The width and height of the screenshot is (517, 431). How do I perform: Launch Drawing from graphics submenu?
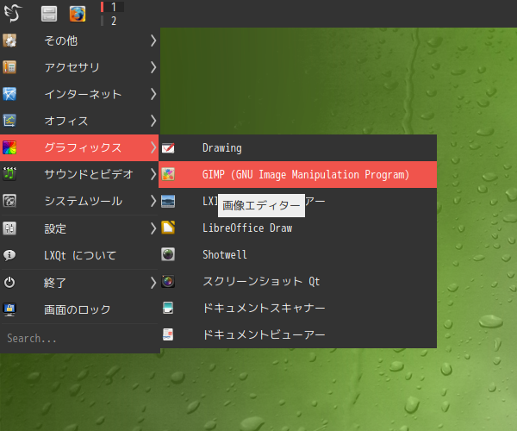pyautogui.click(x=298, y=148)
